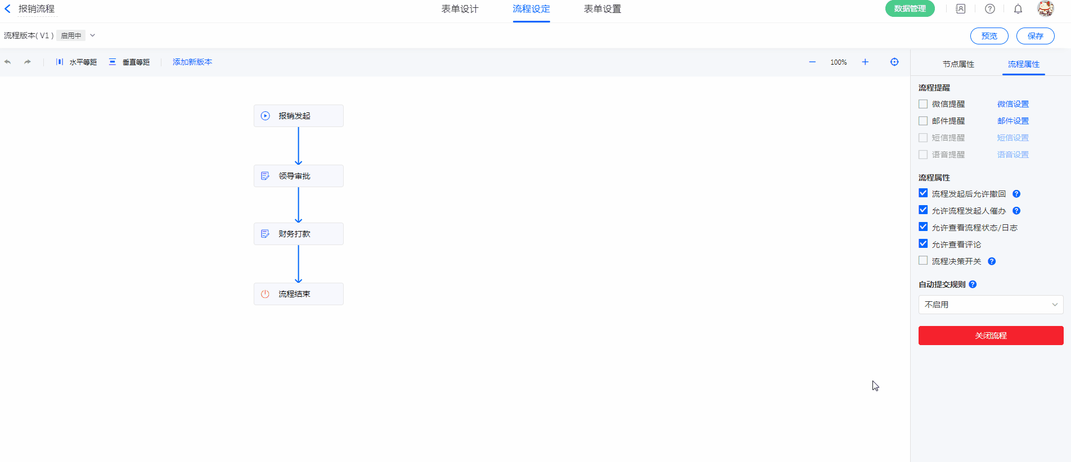Click the red 关闭流程 button
This screenshot has height=462, width=1071.
pos(991,336)
